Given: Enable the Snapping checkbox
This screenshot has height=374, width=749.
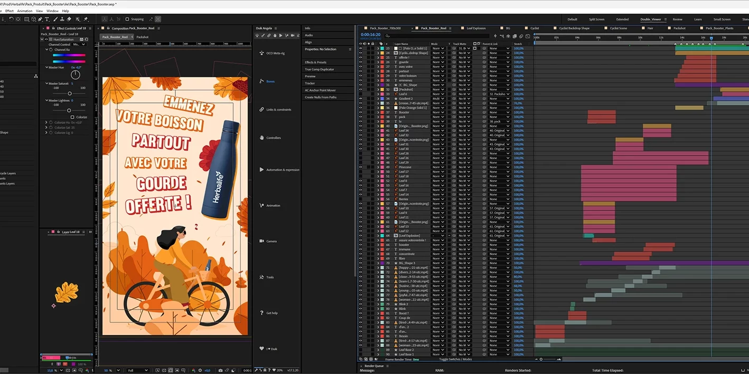Looking at the screenshot, I should coord(127,19).
